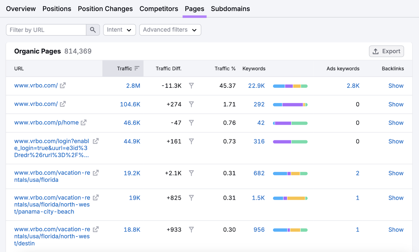This screenshot has height=252, width=419.
Task: Click the 46.6K traffic value
Action: pos(132,123)
